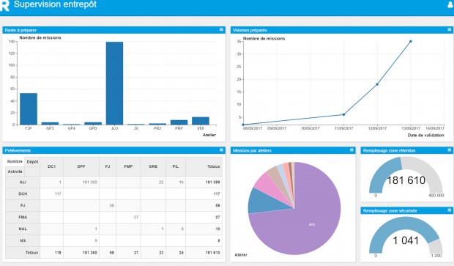This screenshot has height=266, width=454.
Task: Select the PIL column header
Action: coord(176,166)
